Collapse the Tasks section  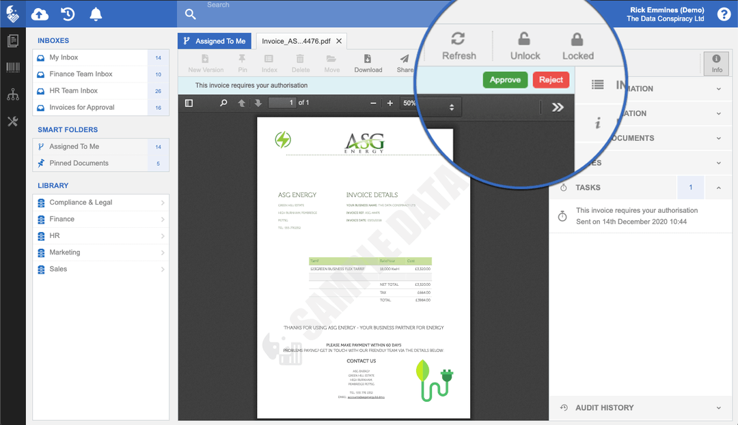[x=718, y=187]
